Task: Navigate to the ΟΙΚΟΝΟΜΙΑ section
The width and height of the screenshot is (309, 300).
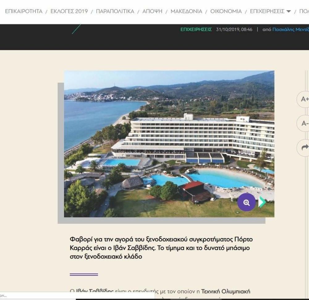Action: pyautogui.click(x=226, y=11)
